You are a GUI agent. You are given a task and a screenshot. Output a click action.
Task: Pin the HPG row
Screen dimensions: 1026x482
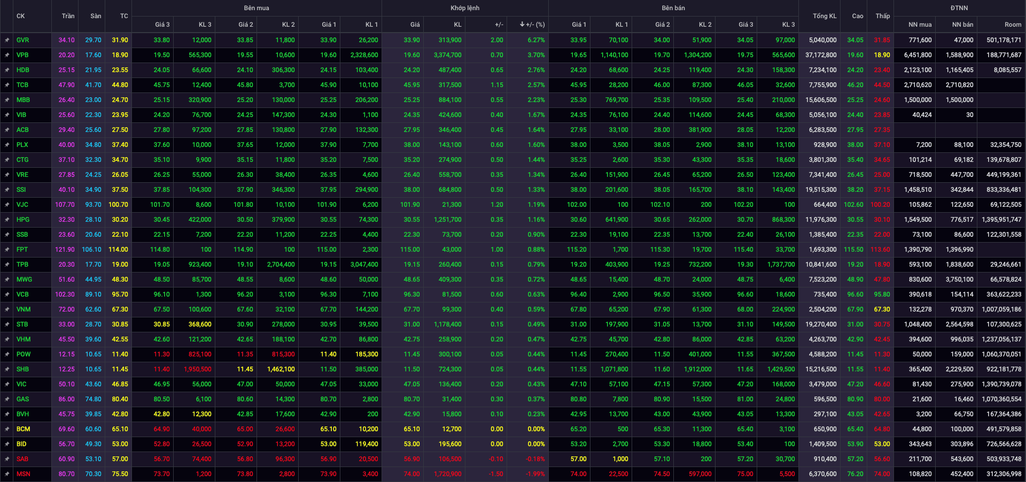[x=7, y=220]
